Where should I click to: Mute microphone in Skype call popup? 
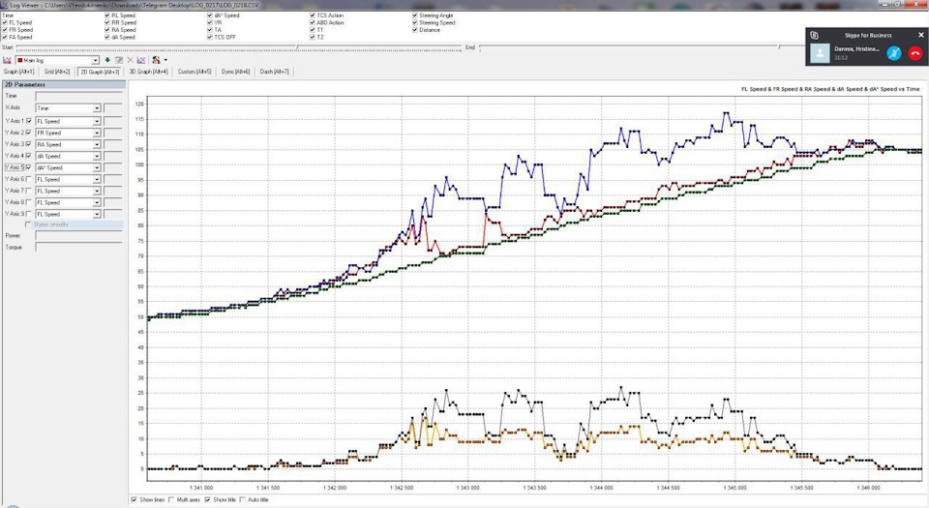pyautogui.click(x=894, y=53)
